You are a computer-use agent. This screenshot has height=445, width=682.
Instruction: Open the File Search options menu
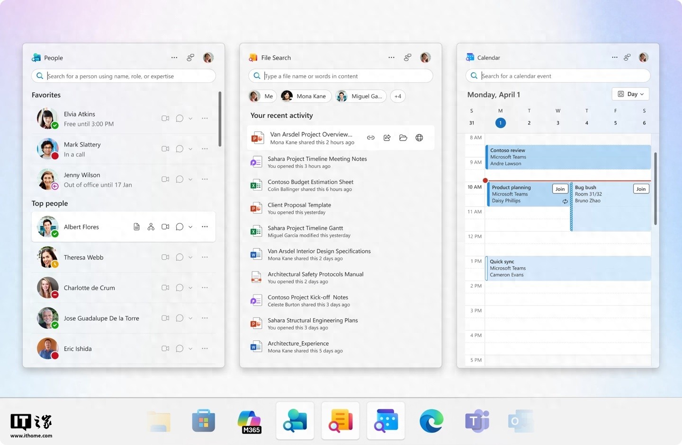pyautogui.click(x=391, y=57)
